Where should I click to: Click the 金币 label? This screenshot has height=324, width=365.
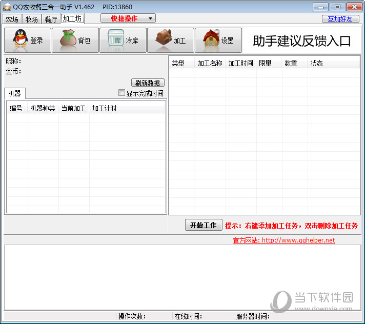click(13, 71)
